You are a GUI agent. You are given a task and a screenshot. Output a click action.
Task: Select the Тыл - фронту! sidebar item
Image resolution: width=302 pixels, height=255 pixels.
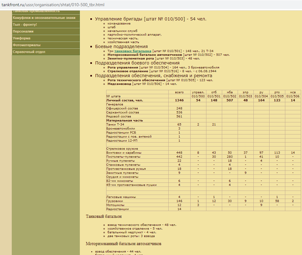(25, 25)
